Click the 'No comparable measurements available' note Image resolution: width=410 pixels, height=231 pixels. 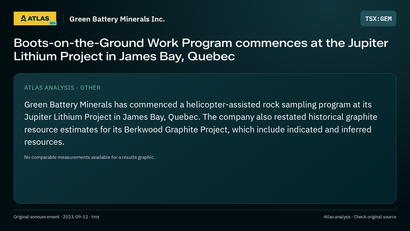[x=90, y=157]
